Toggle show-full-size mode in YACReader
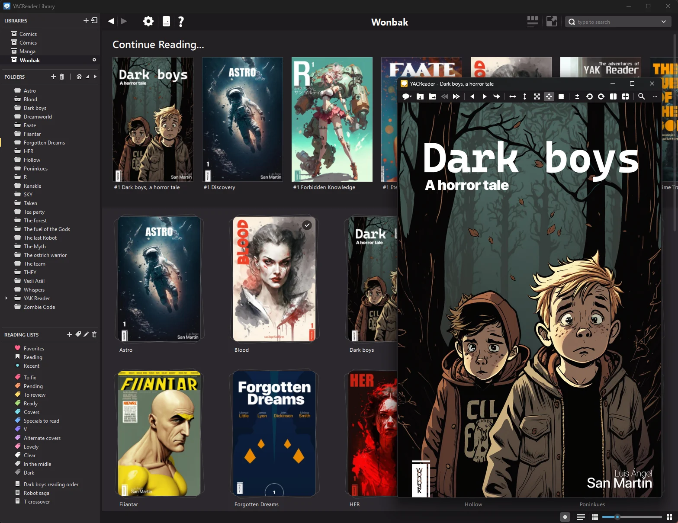The width and height of the screenshot is (678, 523). click(x=537, y=96)
